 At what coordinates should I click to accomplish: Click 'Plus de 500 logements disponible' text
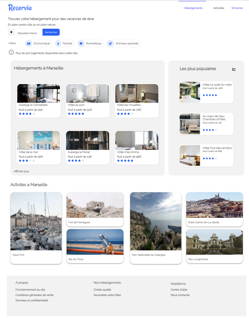46,53
